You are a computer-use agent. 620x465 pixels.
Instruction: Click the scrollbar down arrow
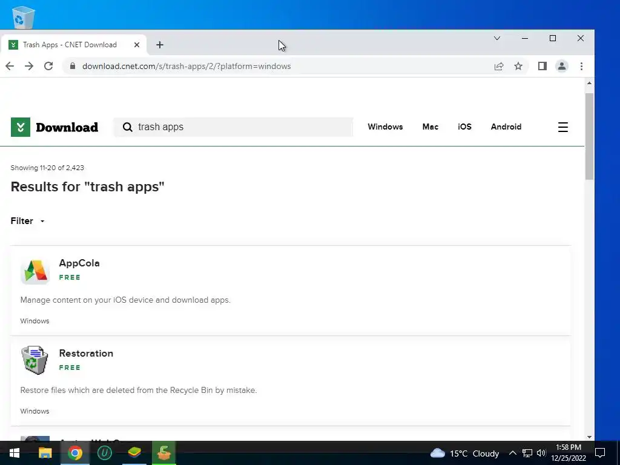coord(589,437)
